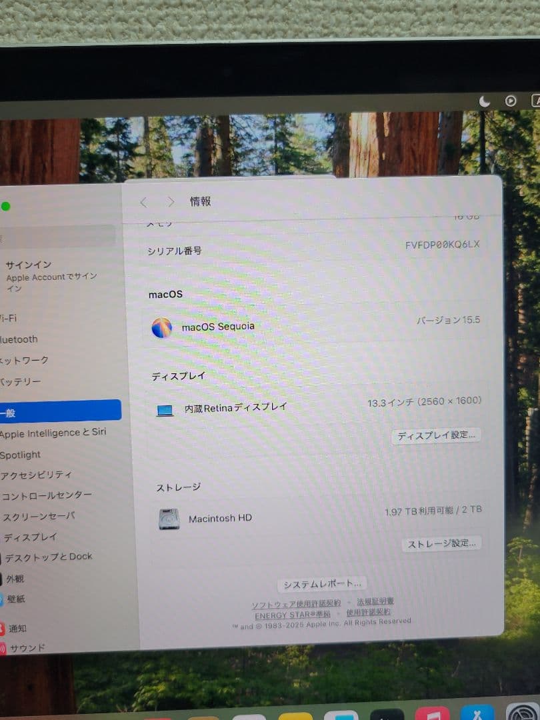
Task: Go back with the left chevron arrow
Action: click(144, 203)
